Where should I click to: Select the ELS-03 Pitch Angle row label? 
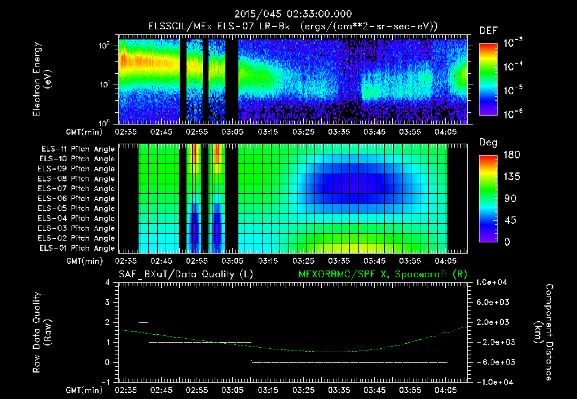tap(76, 228)
